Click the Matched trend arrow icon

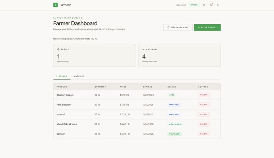[143, 49]
